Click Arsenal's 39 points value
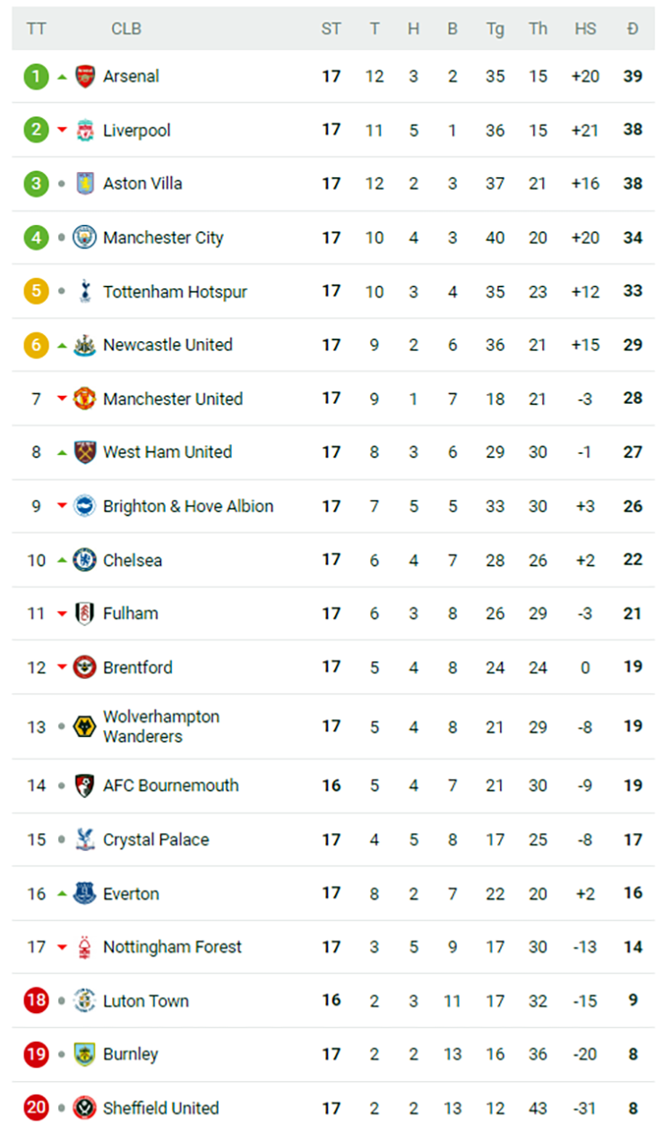 click(x=633, y=76)
